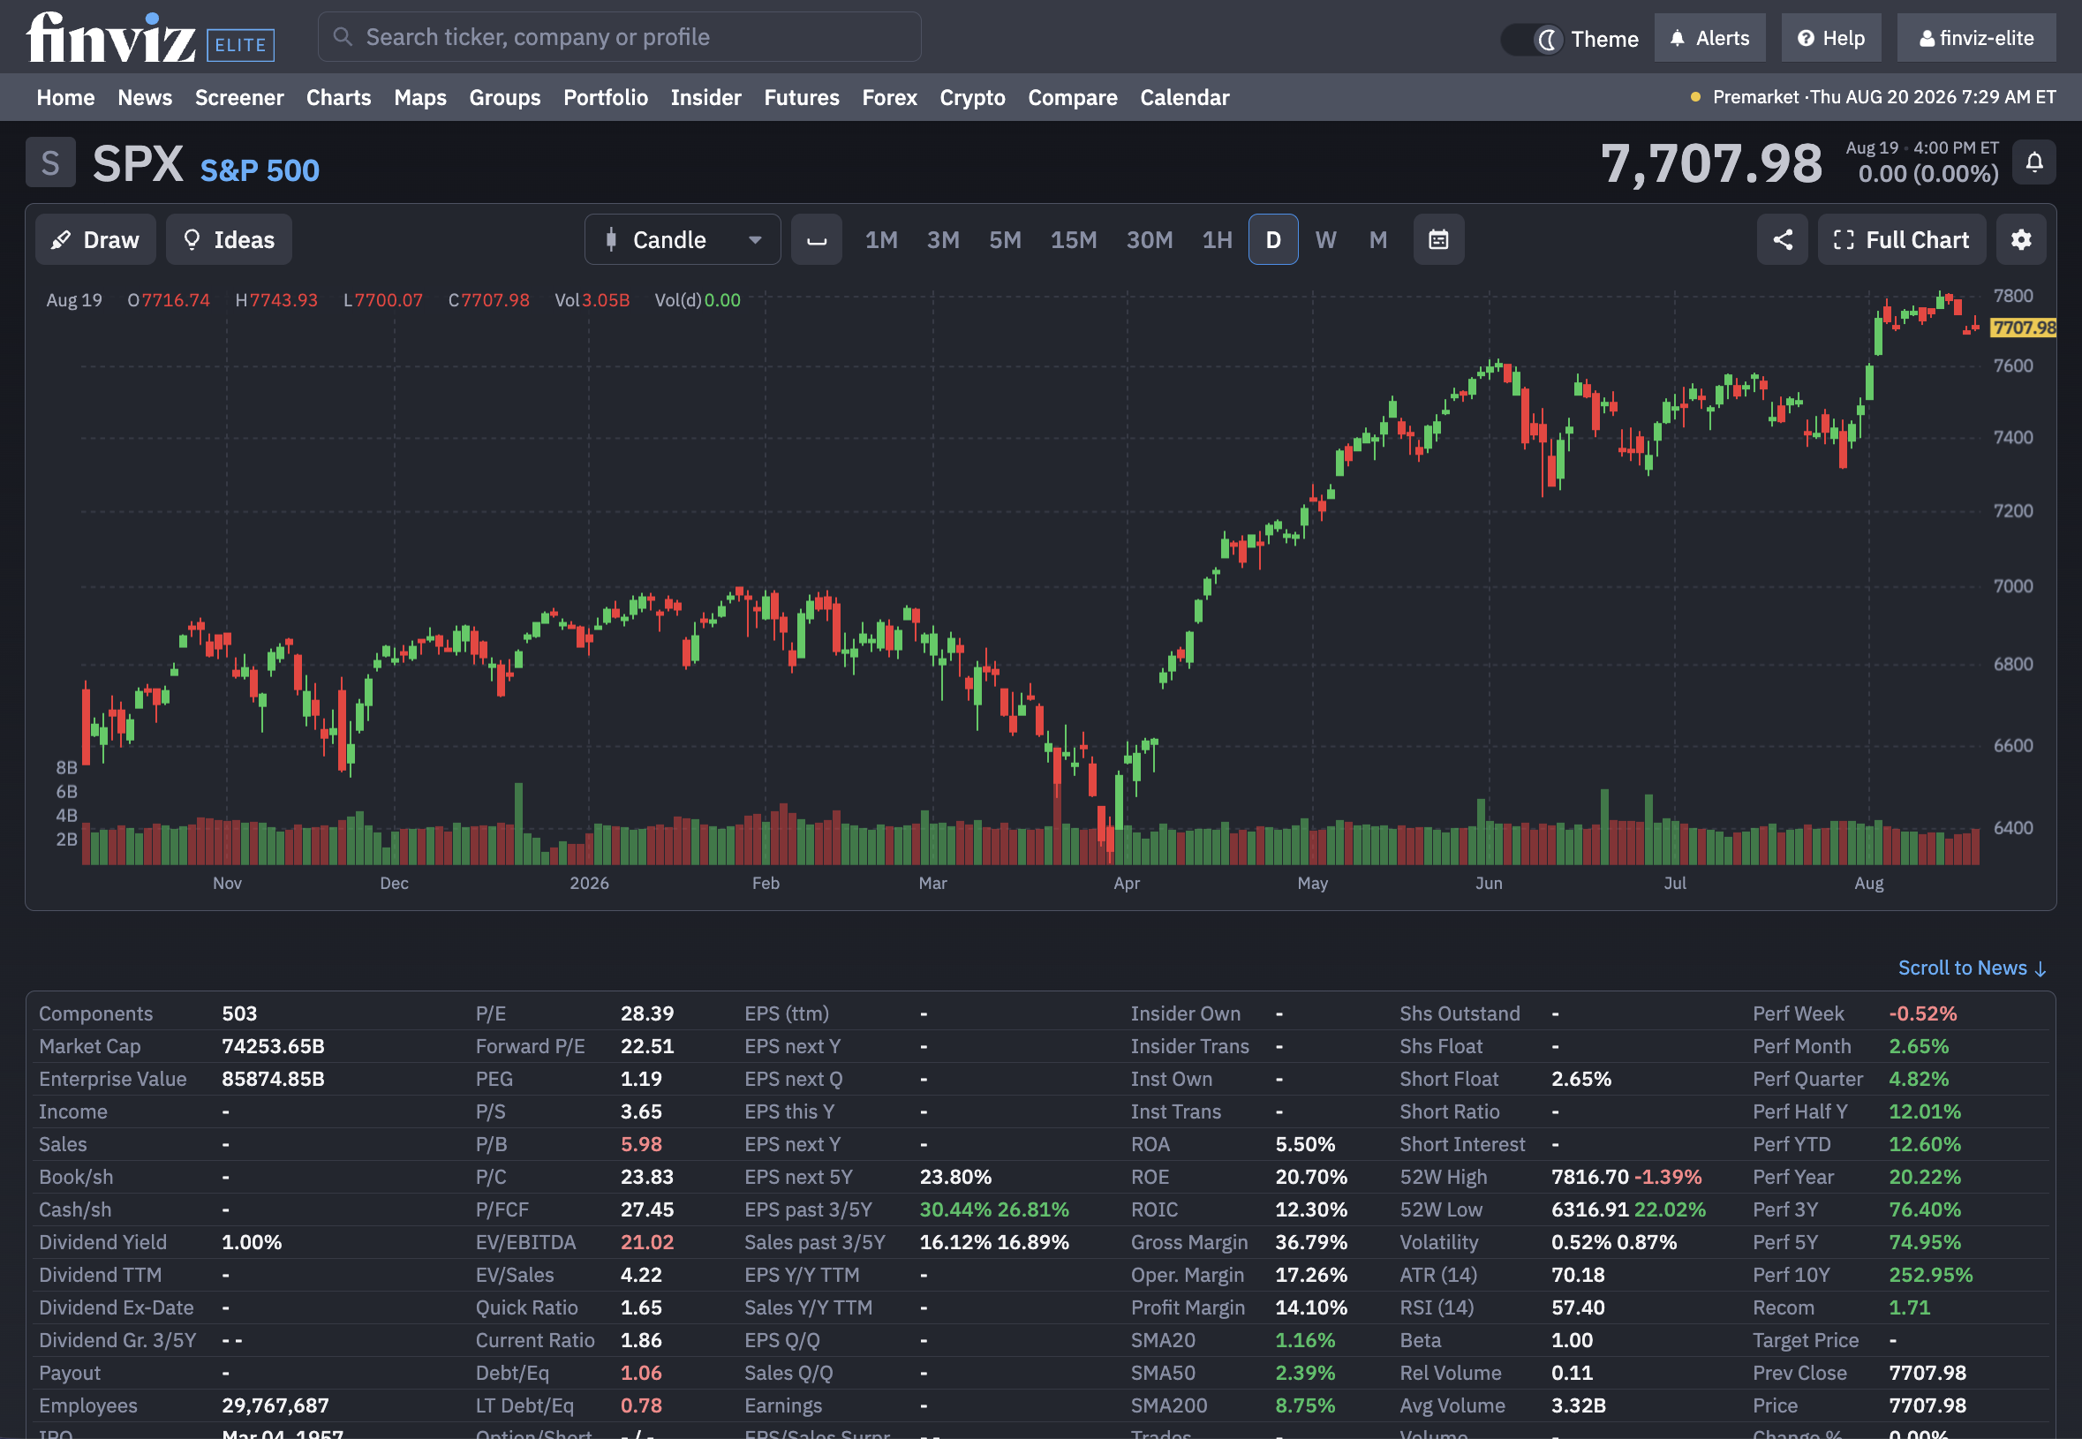The width and height of the screenshot is (2082, 1439).
Task: Expand the Candle chart type dropdown
Action: tap(682, 240)
